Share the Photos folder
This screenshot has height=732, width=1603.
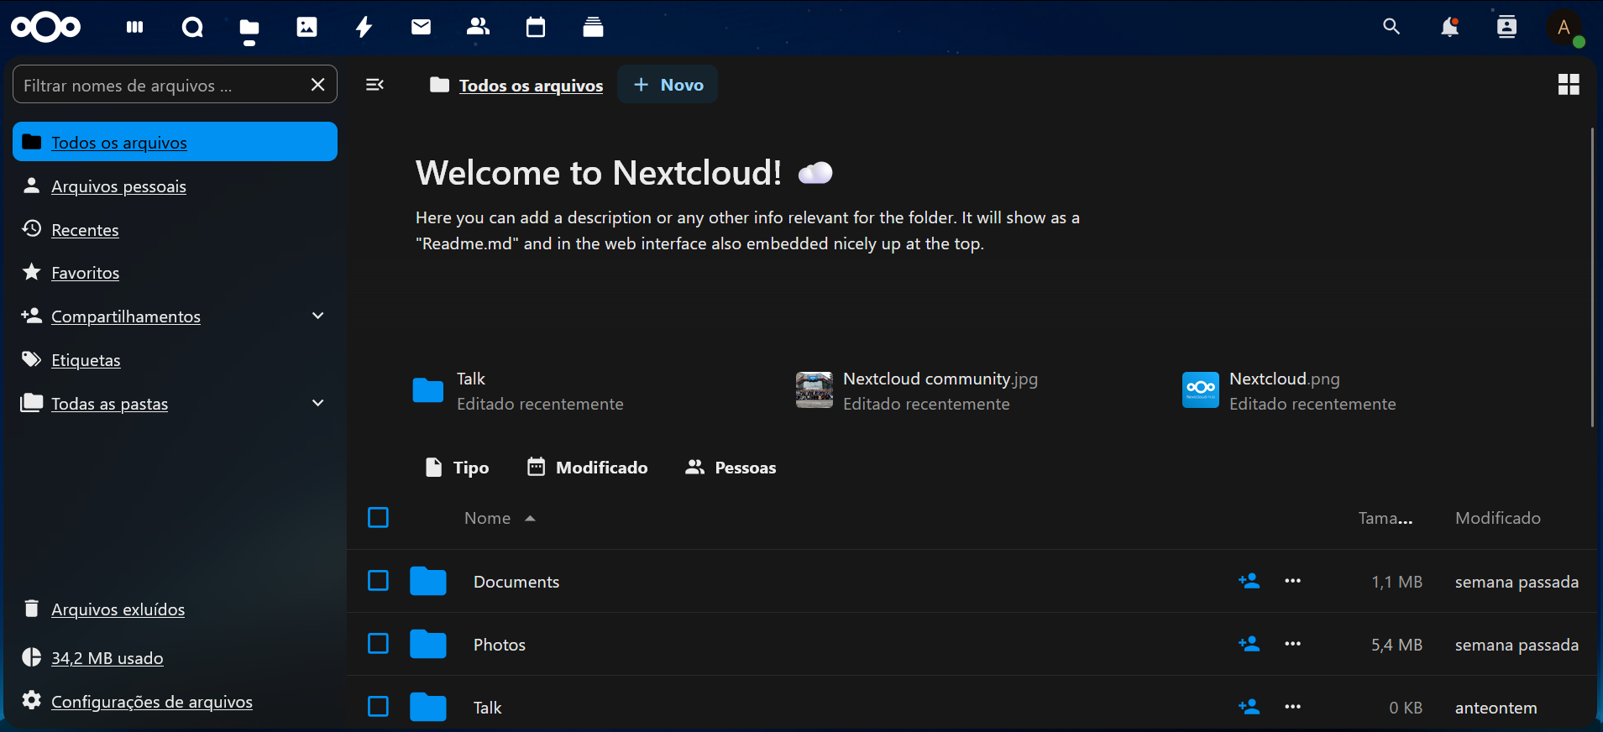tap(1249, 644)
